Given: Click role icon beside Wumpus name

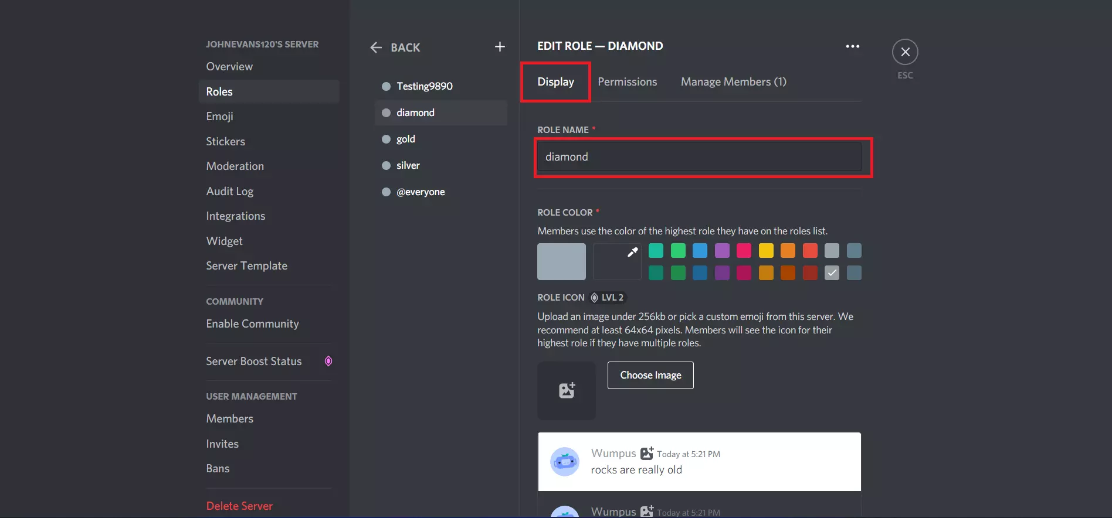Looking at the screenshot, I should (647, 454).
